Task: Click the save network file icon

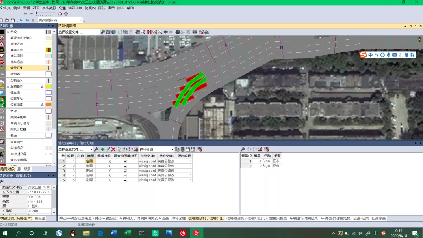Action: coord(13,20)
